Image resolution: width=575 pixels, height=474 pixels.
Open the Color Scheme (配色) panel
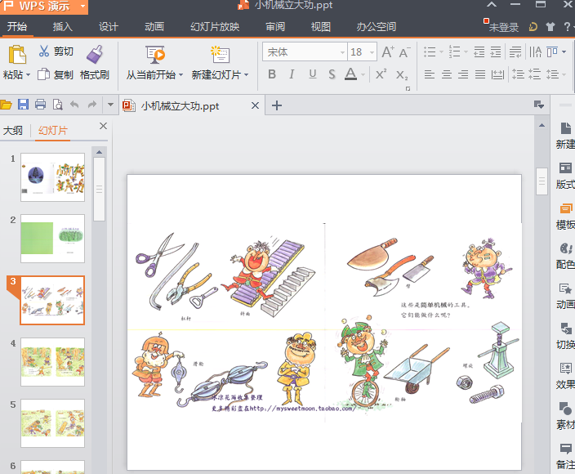pos(566,248)
